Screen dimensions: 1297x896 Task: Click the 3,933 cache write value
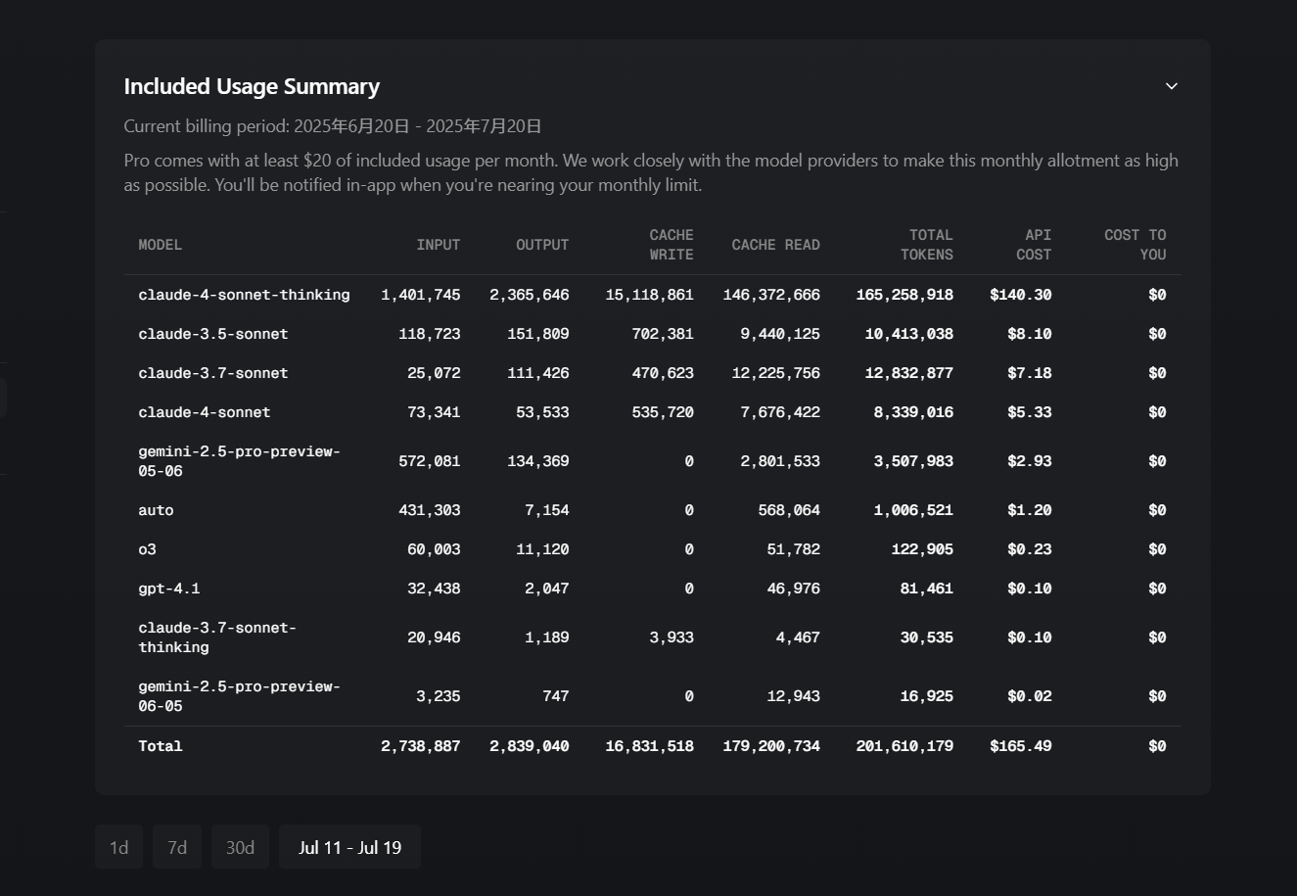click(x=672, y=637)
